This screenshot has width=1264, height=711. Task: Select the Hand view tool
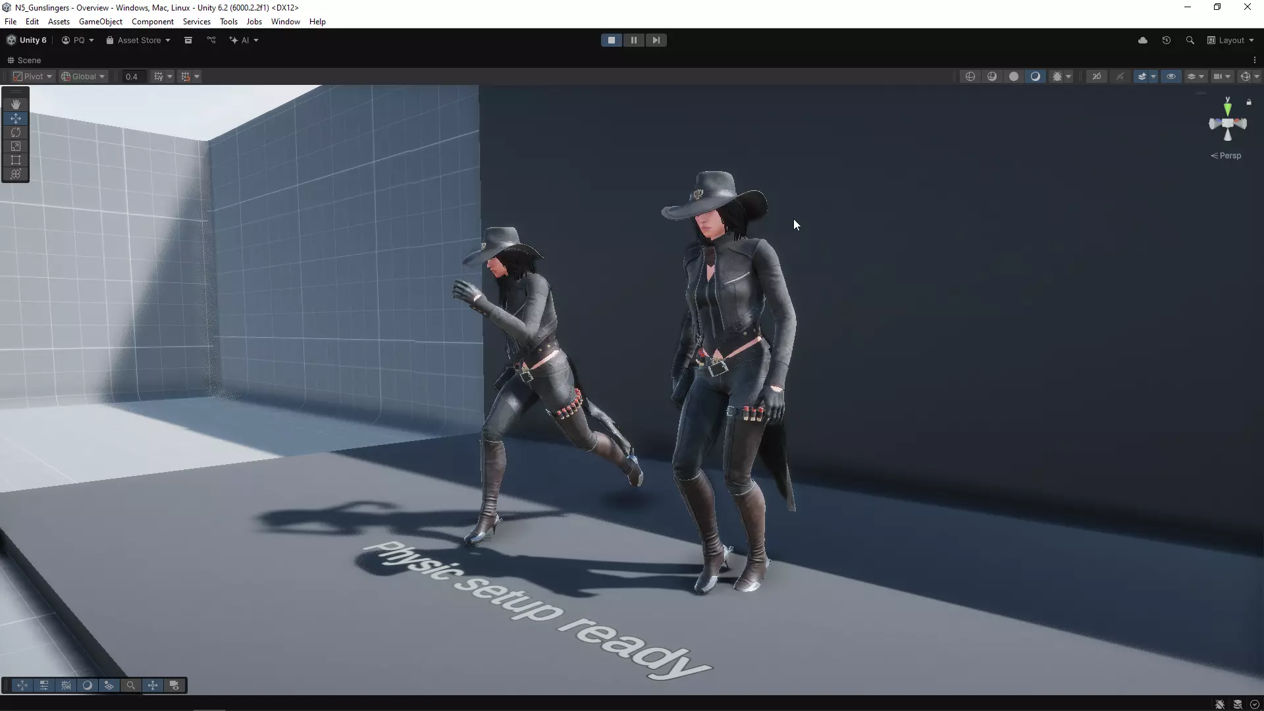(16, 104)
